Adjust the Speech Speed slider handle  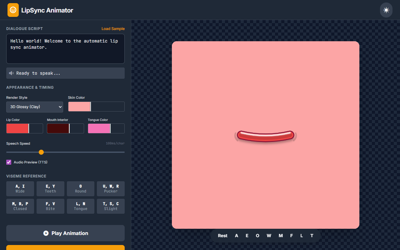[41, 152]
